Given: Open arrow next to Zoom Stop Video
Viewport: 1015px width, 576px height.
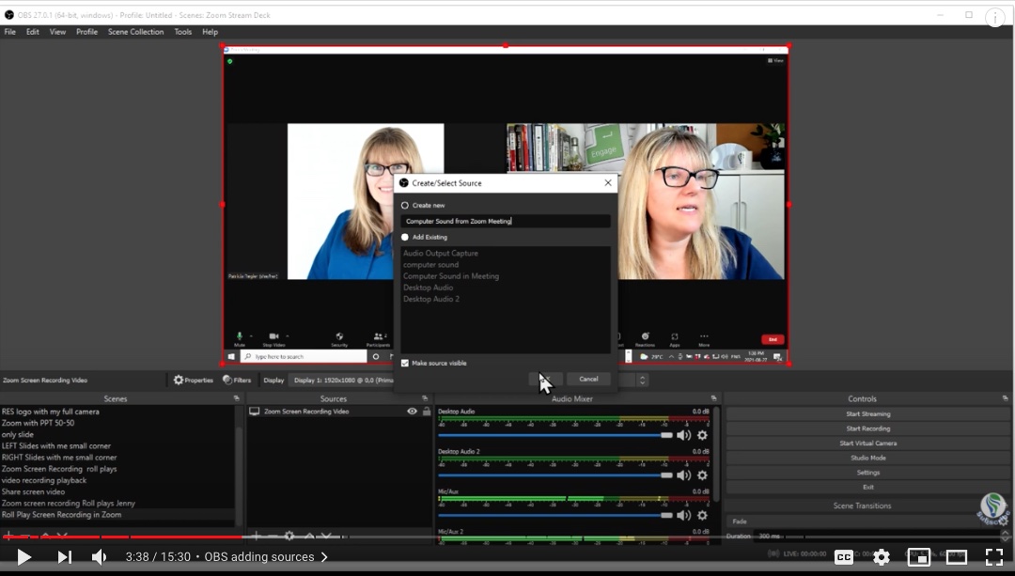Looking at the screenshot, I should point(287,335).
